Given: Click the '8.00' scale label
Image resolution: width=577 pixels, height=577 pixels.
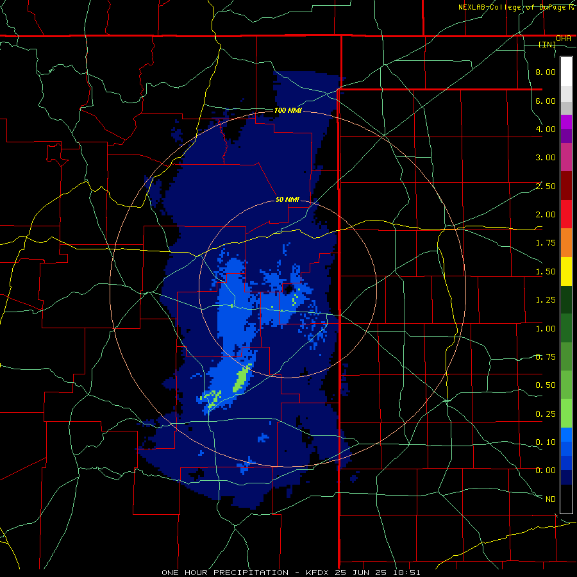Looking at the screenshot, I should click(546, 72).
